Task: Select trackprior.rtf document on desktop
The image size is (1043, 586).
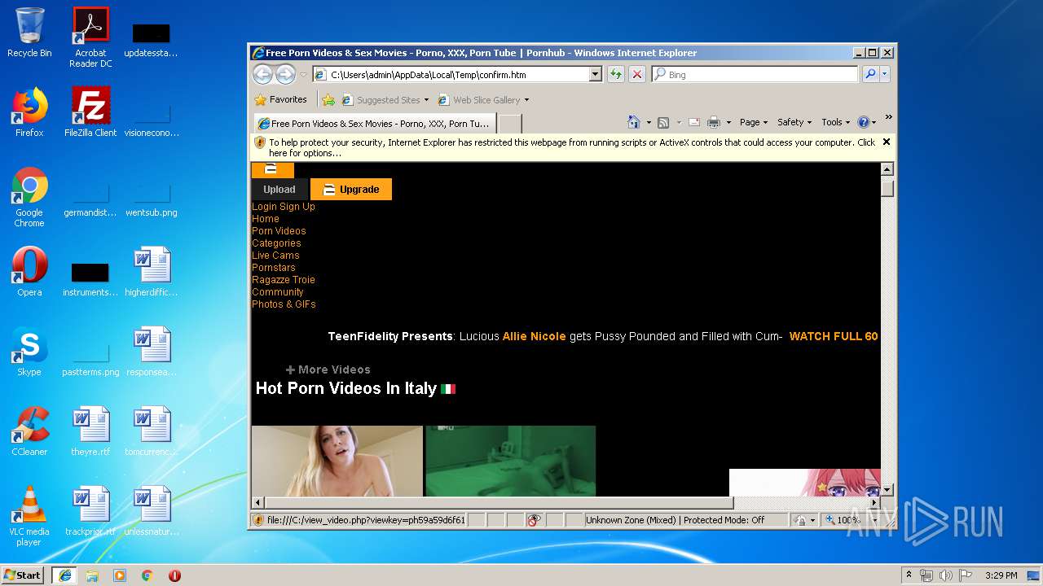Action: point(90,511)
